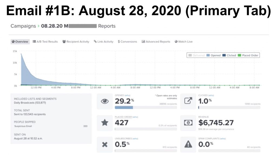Click the 'who' link next to Unsubscribes

(x=135, y=139)
